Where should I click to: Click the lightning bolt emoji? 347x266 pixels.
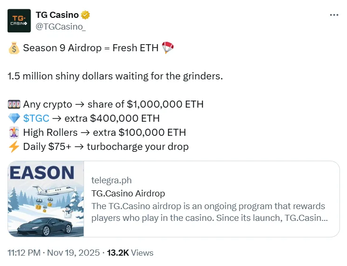point(14,146)
